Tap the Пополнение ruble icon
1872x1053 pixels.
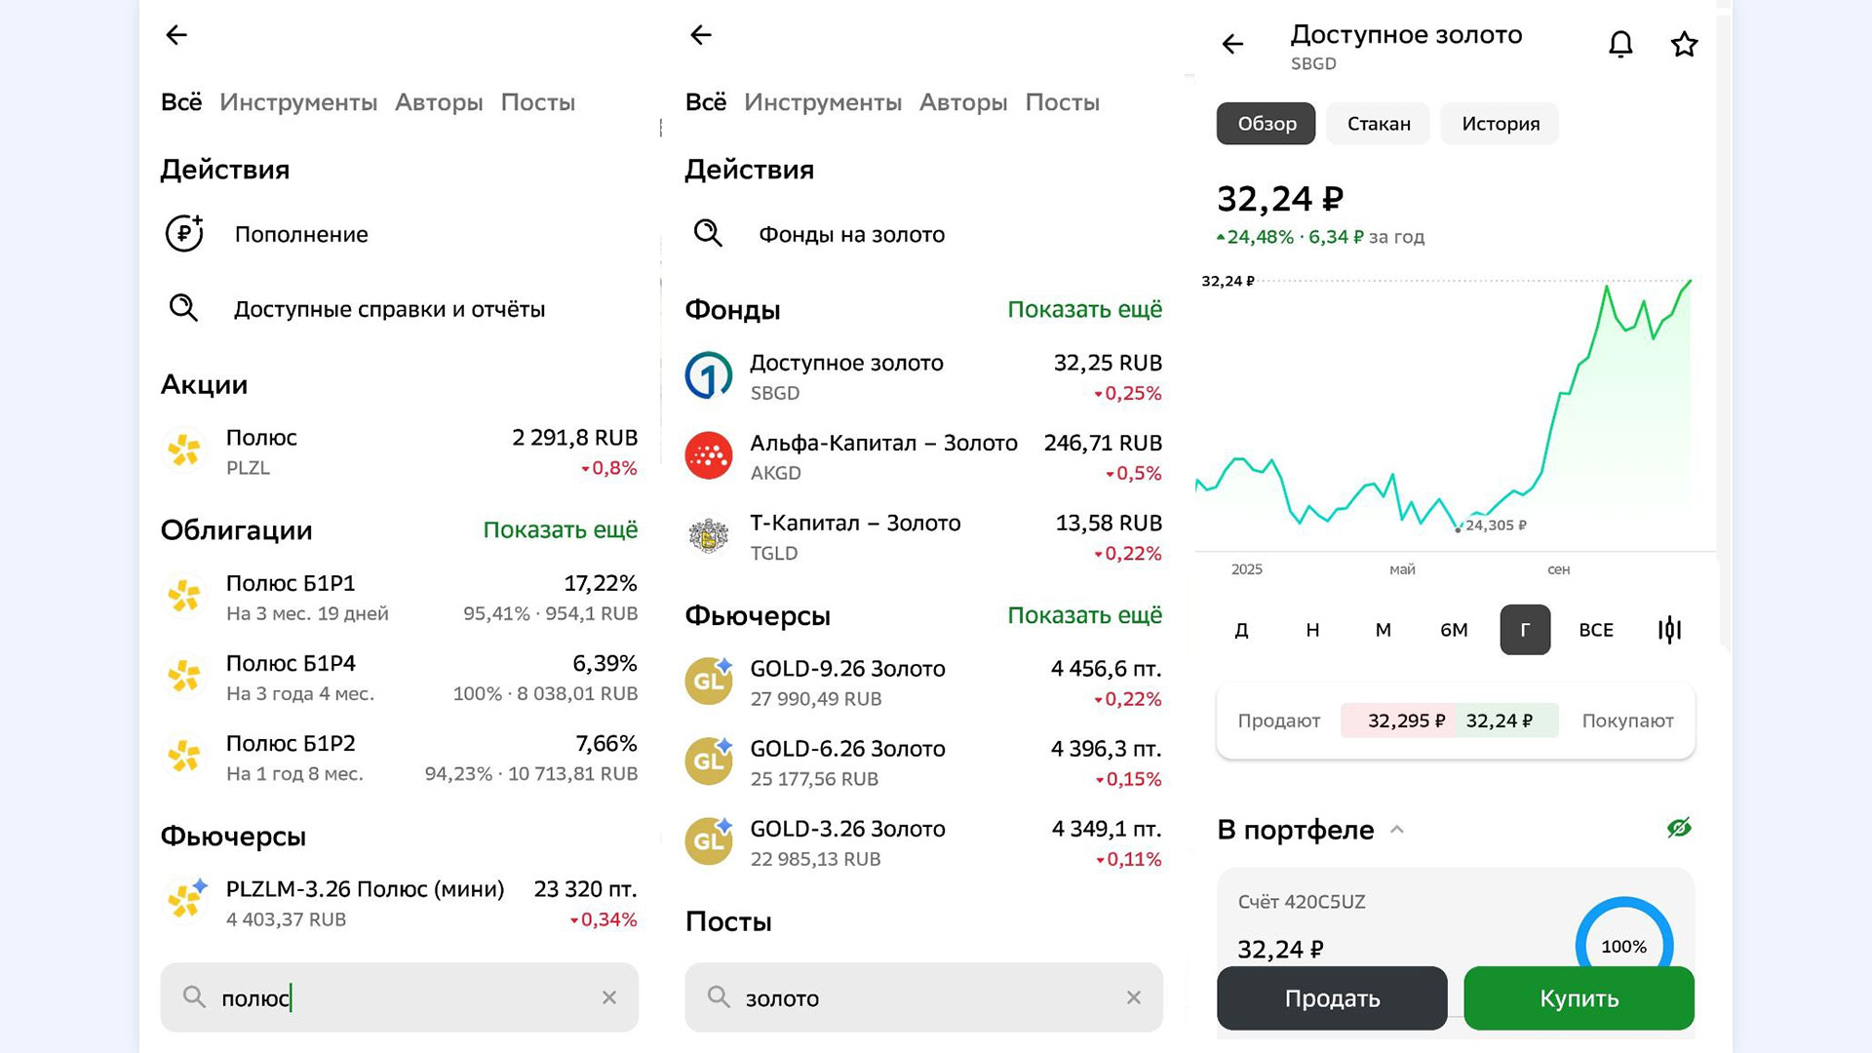tap(184, 234)
